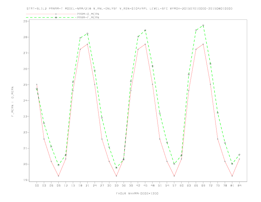Click the x-axis tick label 78
This screenshot has height=202, width=261.
point(225,185)
